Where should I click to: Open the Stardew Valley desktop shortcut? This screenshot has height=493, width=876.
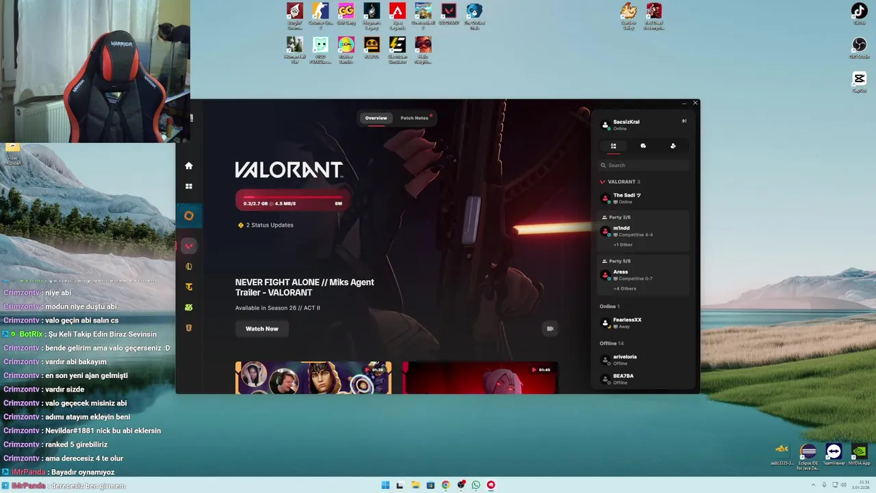[x=628, y=16]
